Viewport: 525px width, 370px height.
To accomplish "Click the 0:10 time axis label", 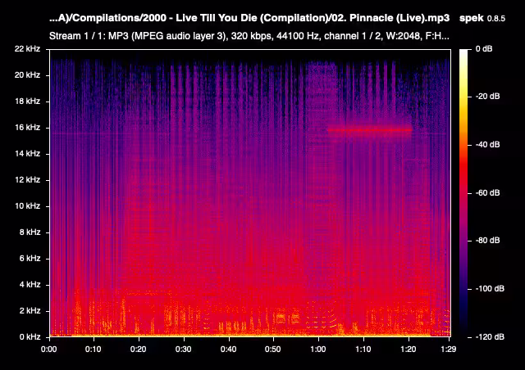I will click(x=93, y=350).
